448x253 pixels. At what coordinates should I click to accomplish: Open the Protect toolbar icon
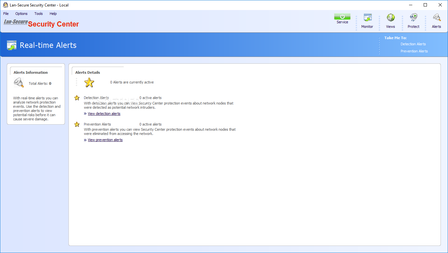coord(414,17)
